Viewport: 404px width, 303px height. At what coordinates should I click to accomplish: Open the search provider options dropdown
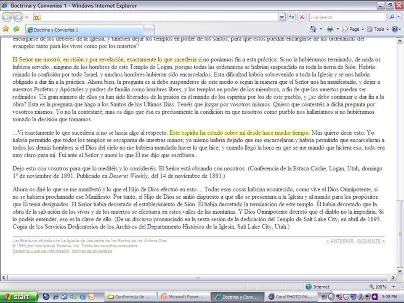[x=399, y=17]
